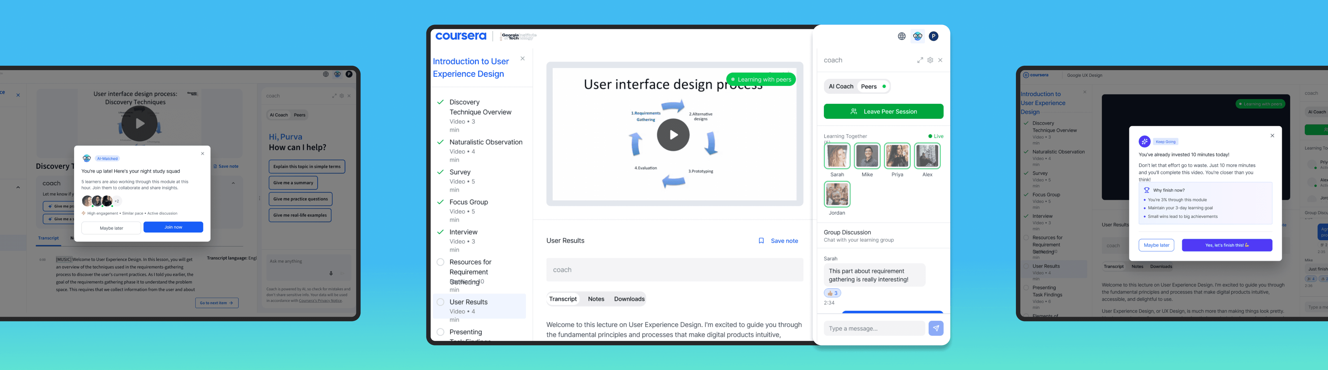This screenshot has height=370, width=1328.
Task: Send the peer chat message
Action: pos(936,328)
